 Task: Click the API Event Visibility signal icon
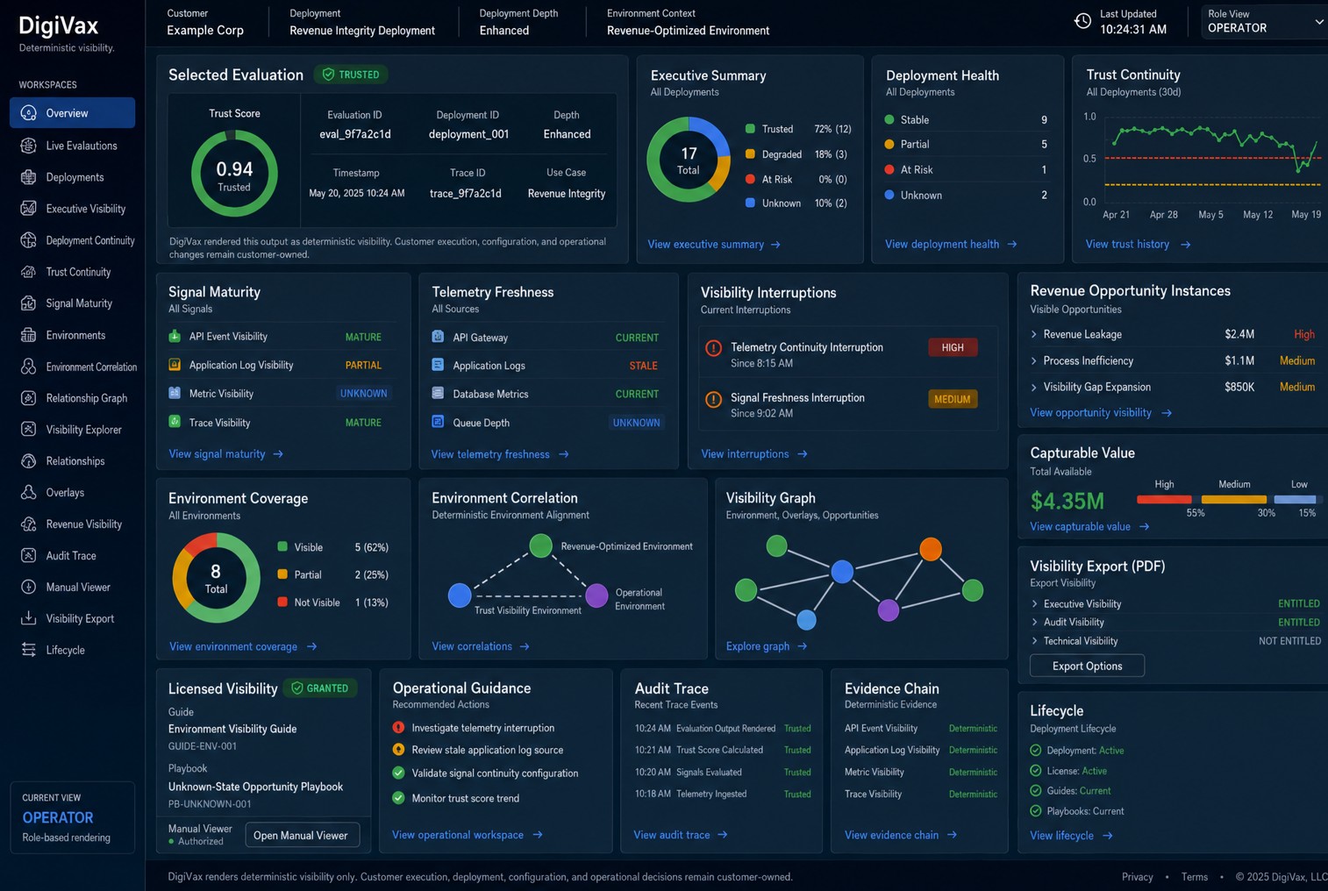click(x=175, y=336)
